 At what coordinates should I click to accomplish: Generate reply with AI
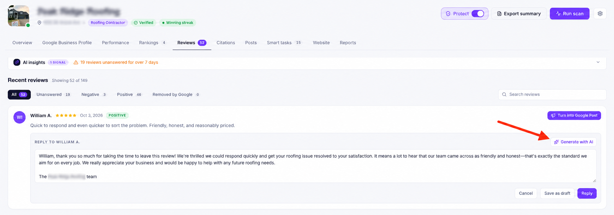tap(574, 142)
